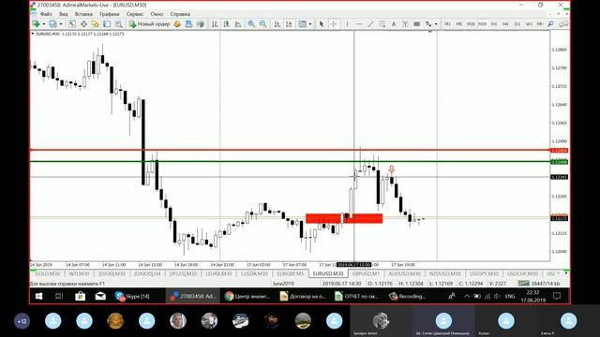Image resolution: width=600 pixels, height=337 pixels.
Task: Switch timeframe to H1
Action: 494,24
